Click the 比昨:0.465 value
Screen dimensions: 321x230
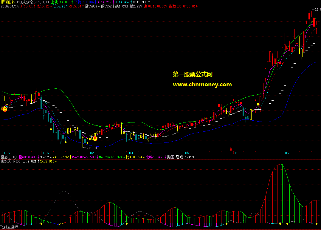click(x=155, y=157)
